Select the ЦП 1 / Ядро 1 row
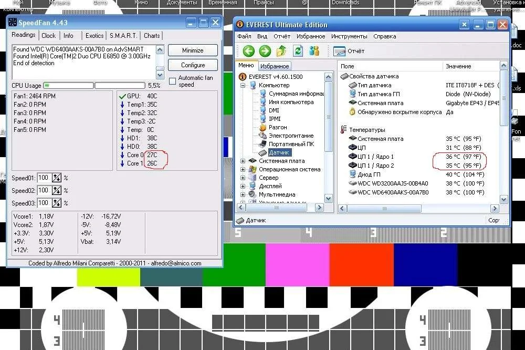The width and height of the screenshot is (525, 350). pyautogui.click(x=416, y=157)
